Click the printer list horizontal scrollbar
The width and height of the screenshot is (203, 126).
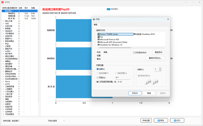click(x=115, y=48)
